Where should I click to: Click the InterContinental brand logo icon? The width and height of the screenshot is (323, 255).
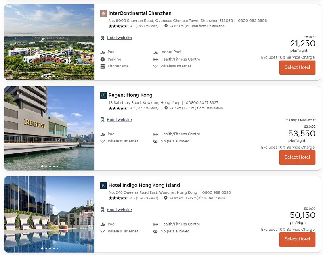point(103,13)
